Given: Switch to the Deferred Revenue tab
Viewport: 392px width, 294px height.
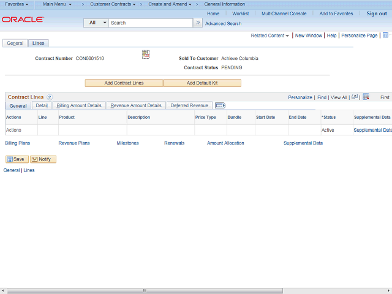Looking at the screenshot, I should coord(189,105).
